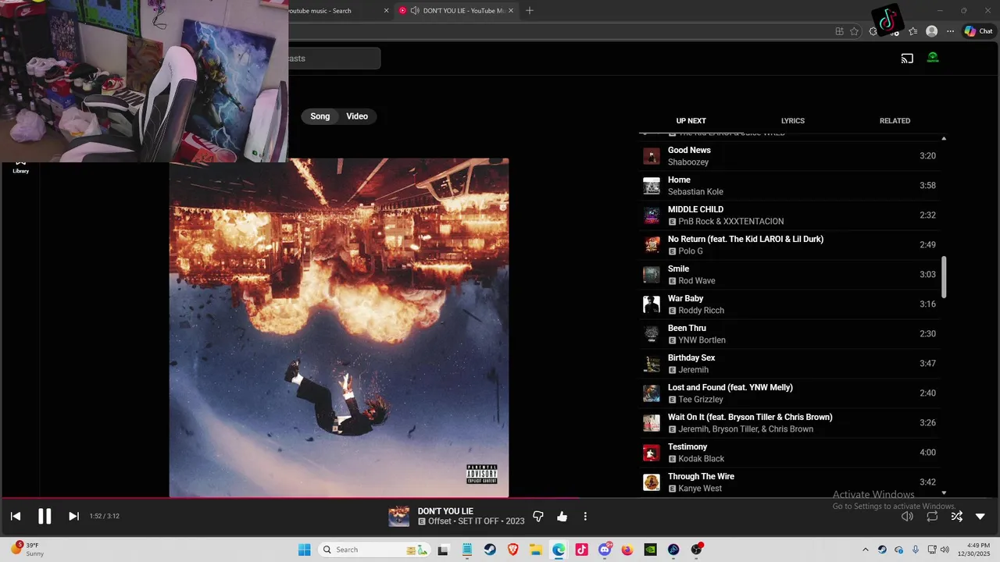The height and width of the screenshot is (562, 1000).
Task: Select Birthday Sex by Jeremih
Action: pyautogui.click(x=789, y=364)
